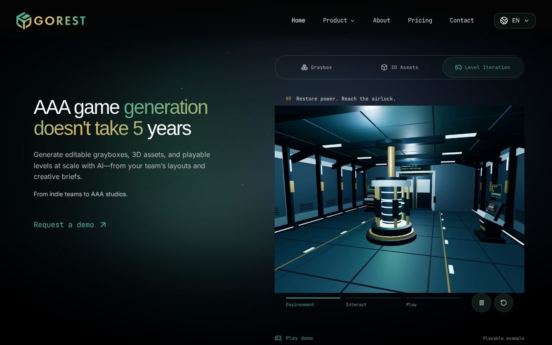Click the globe language icon
The image size is (552, 345).
tap(504, 21)
